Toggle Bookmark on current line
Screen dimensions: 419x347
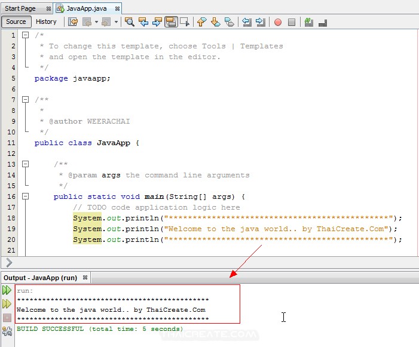pos(230,22)
